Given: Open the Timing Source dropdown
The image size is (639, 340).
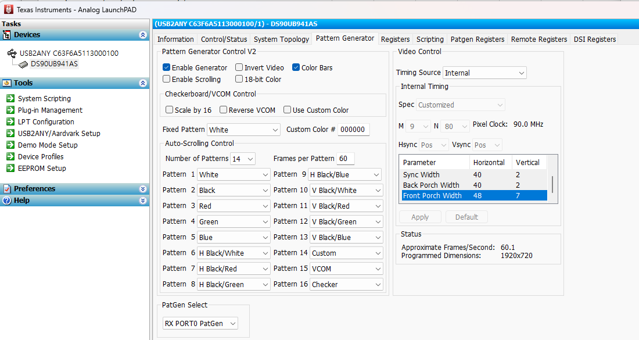Looking at the screenshot, I should [x=484, y=73].
